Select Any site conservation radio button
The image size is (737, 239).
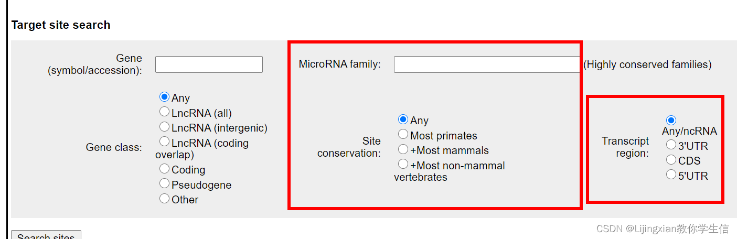tap(403, 119)
